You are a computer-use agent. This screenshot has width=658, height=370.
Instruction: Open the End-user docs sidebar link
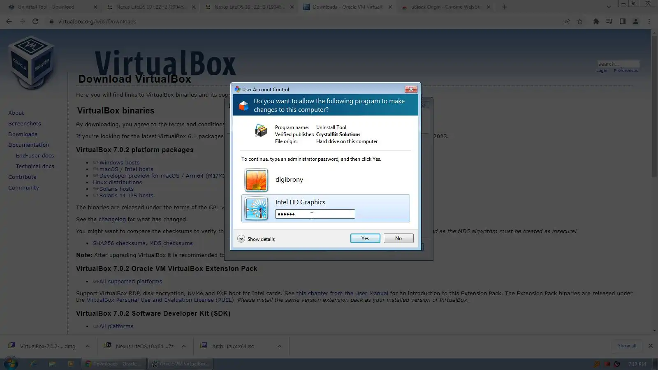pyautogui.click(x=35, y=156)
